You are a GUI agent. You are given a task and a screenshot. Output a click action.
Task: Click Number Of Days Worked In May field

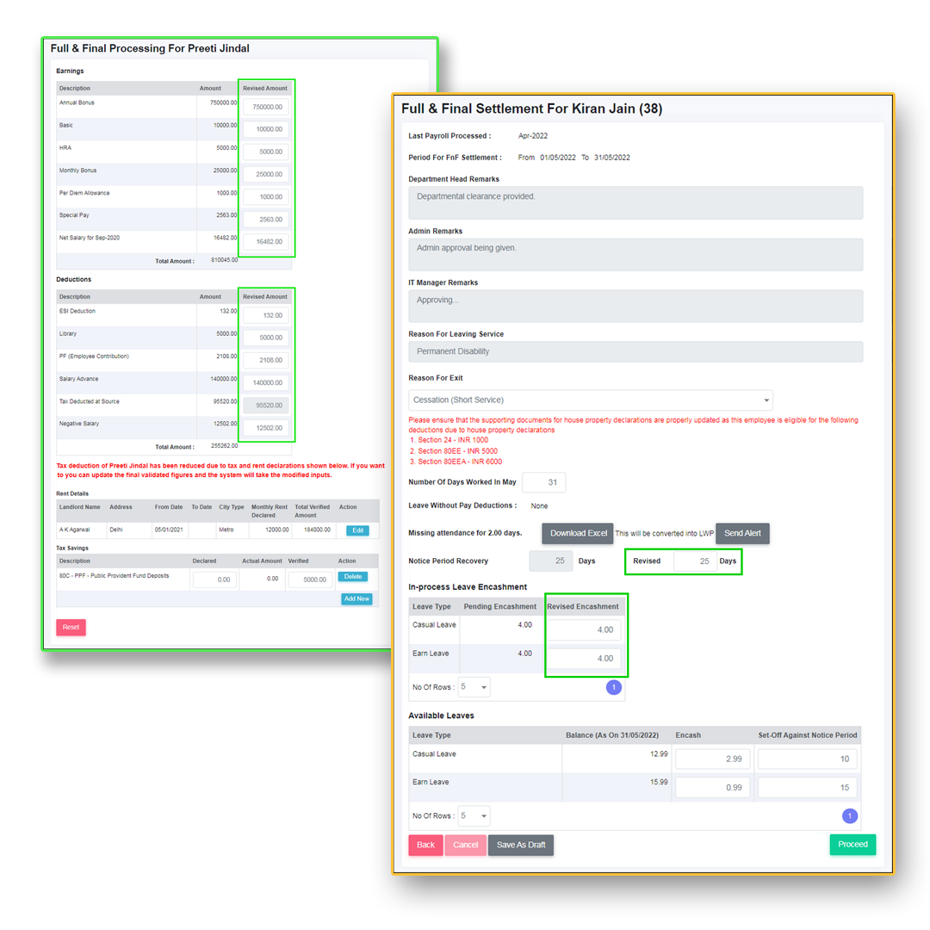tap(543, 482)
